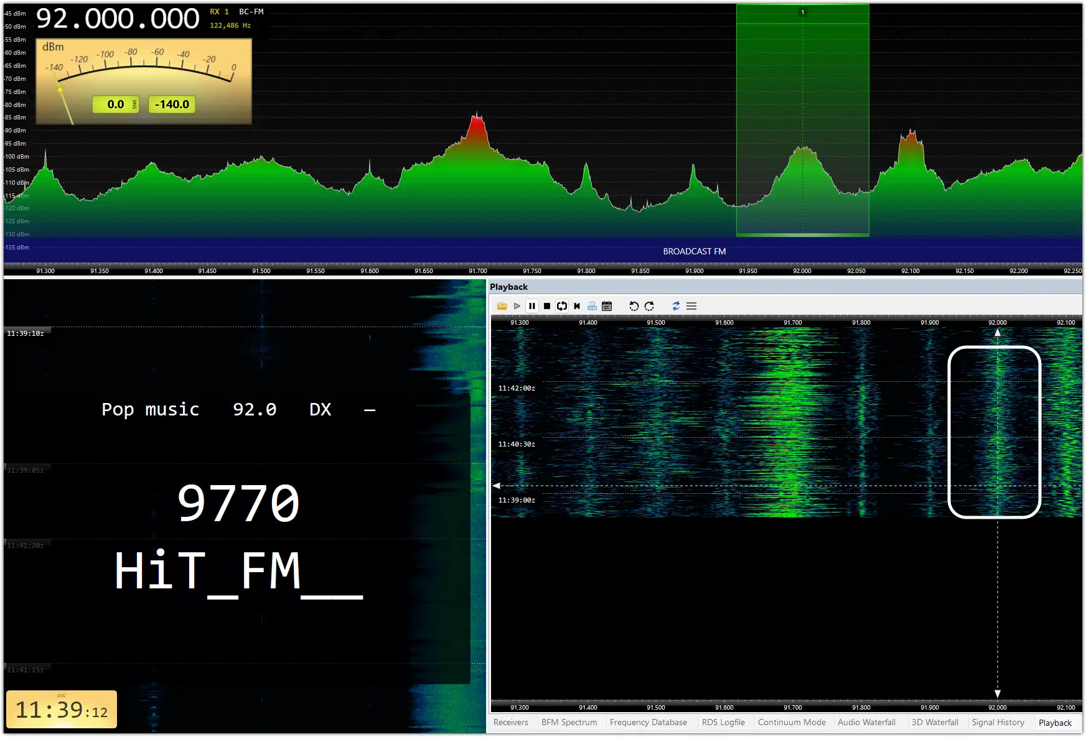The height and width of the screenshot is (737, 1086).
Task: Click the BROADCAST FM band label
Action: pos(694,251)
